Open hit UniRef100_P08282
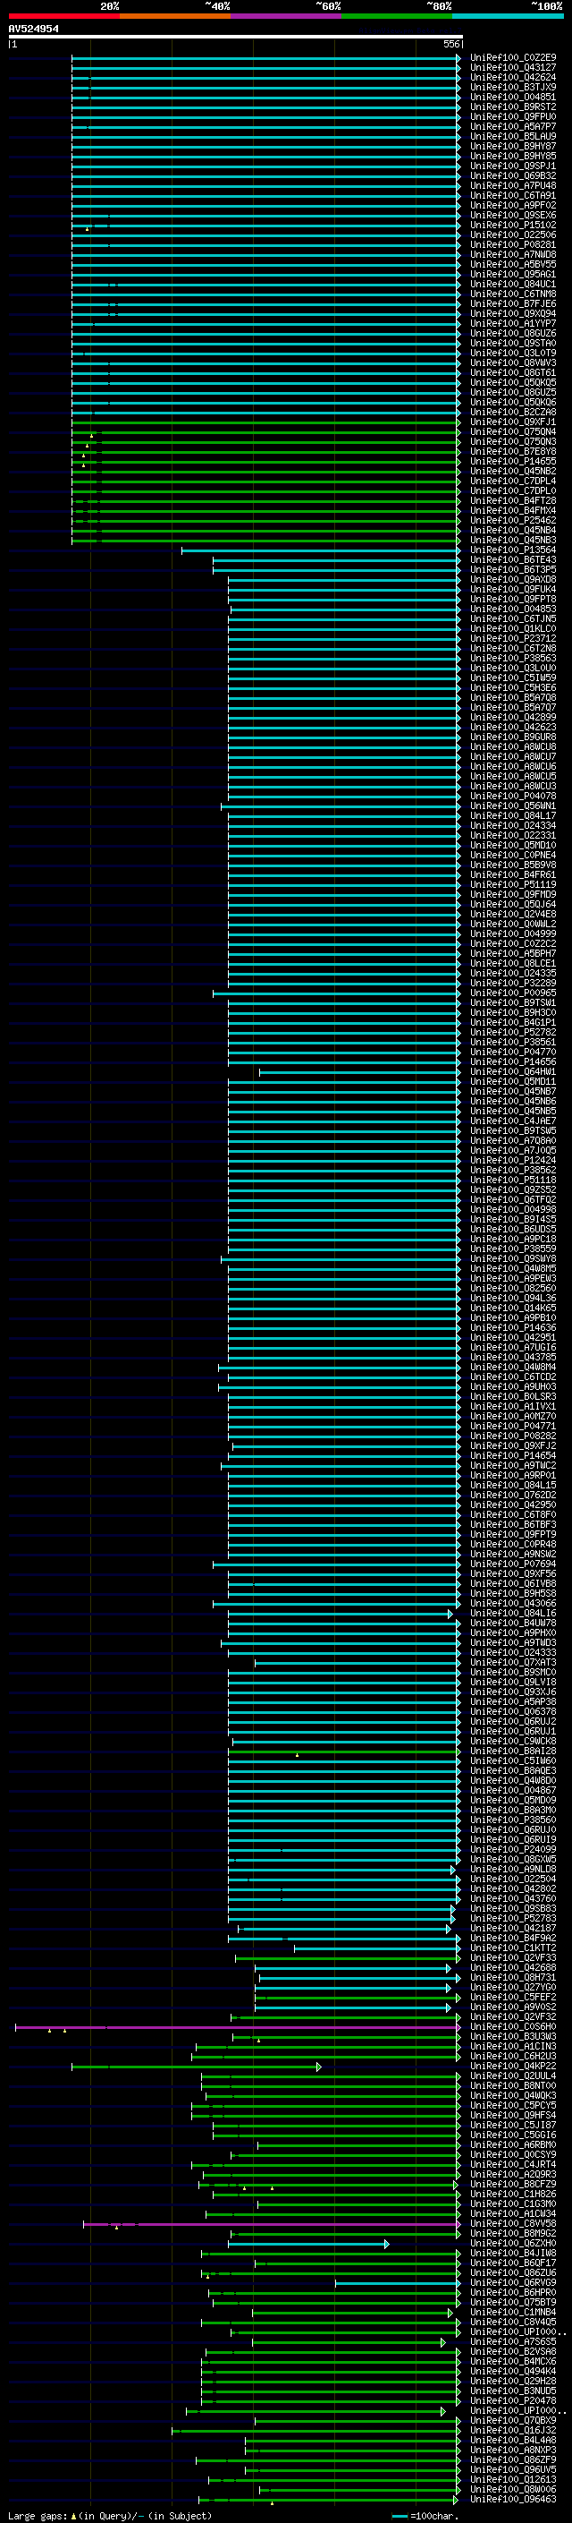This screenshot has width=572, height=2523. pos(512,1436)
